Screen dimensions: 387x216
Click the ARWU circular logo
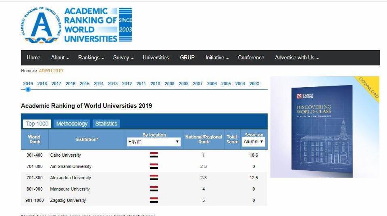click(x=41, y=25)
